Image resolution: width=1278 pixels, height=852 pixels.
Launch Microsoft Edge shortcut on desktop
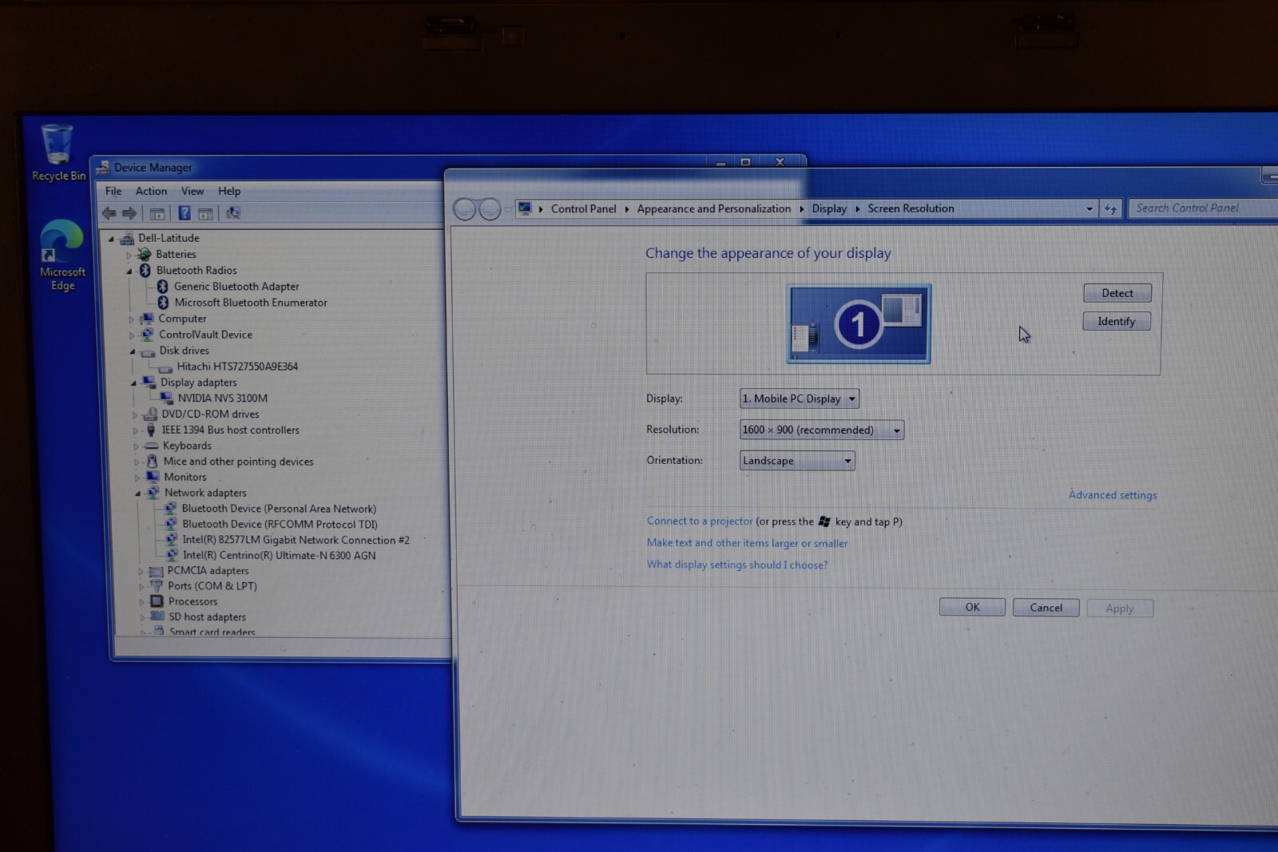[62, 256]
